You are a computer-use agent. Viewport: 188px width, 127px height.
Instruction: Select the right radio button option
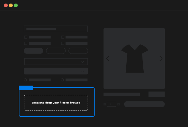62,80
